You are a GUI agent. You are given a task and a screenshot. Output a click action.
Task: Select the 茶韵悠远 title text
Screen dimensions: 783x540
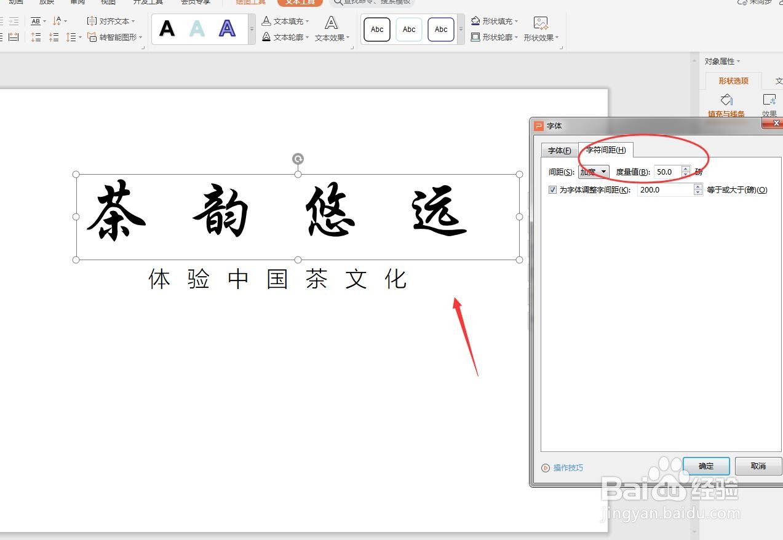pyautogui.click(x=278, y=211)
